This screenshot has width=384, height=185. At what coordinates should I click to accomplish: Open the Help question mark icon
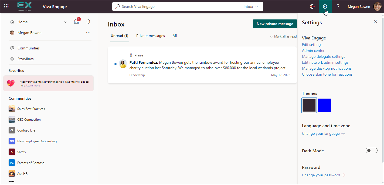[338, 6]
